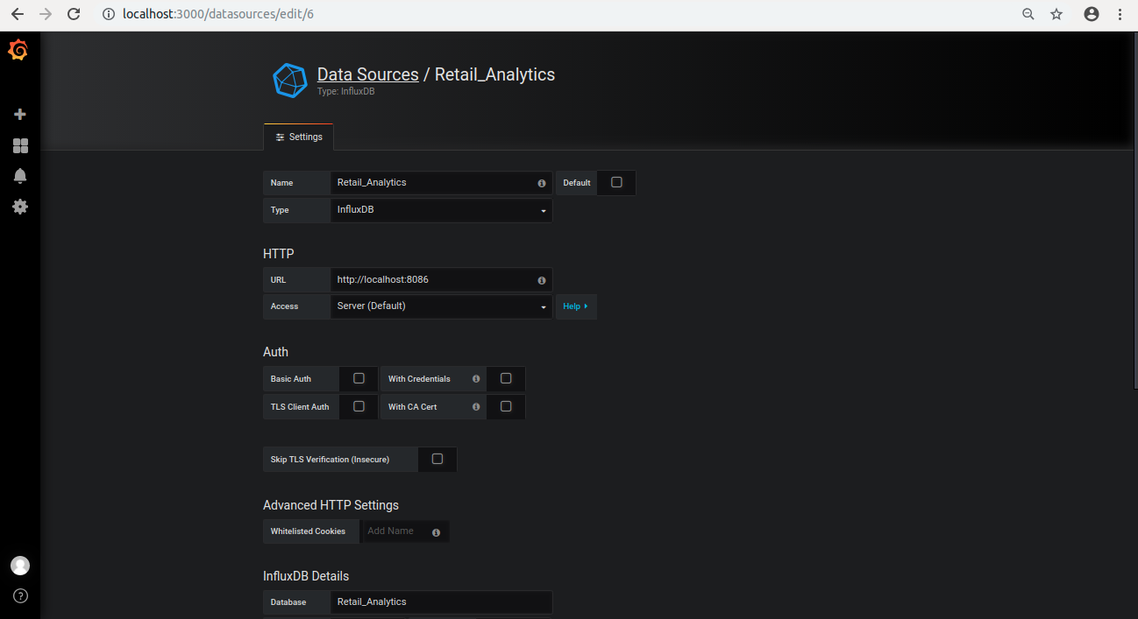
Task: Click the Name input field
Action: pyautogui.click(x=441, y=183)
